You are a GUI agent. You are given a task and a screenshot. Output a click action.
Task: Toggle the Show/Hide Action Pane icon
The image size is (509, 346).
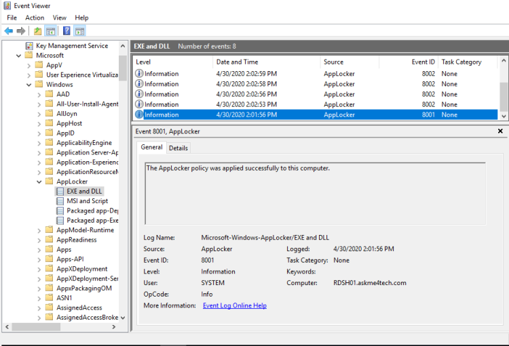click(79, 31)
